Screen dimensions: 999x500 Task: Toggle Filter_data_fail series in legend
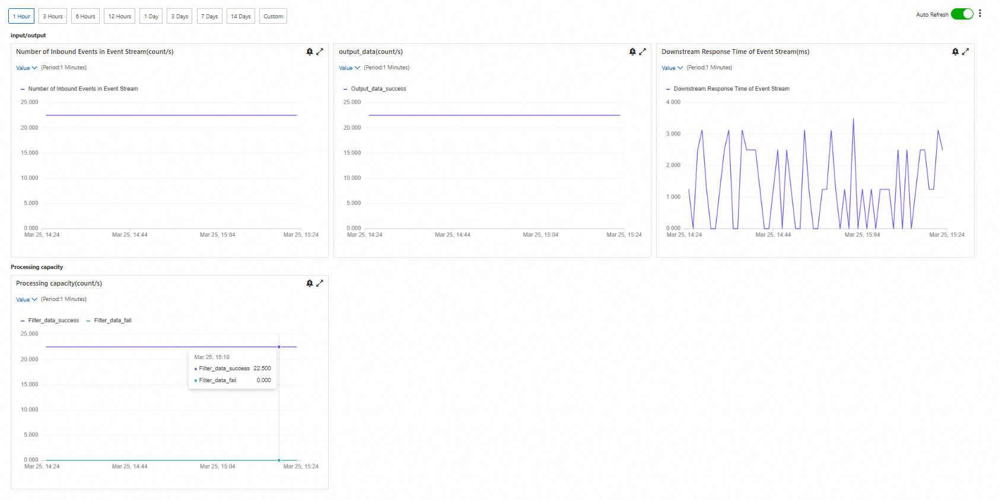(x=112, y=320)
